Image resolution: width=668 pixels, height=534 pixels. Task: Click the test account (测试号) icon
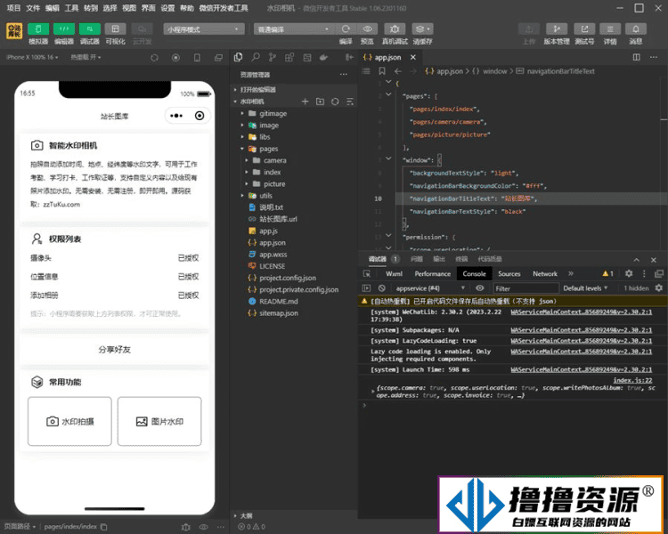coord(584,29)
